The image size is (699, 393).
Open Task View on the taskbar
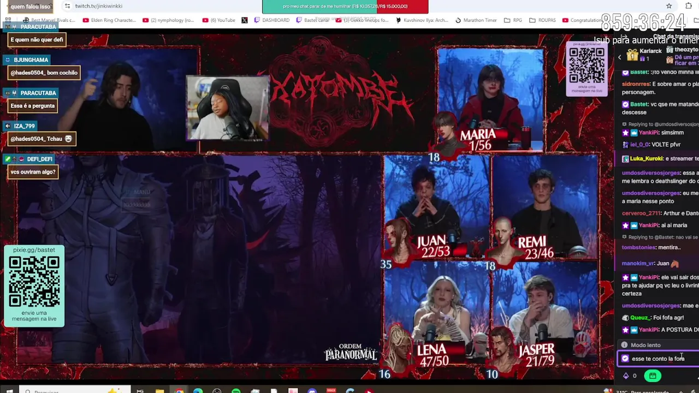[x=140, y=391]
